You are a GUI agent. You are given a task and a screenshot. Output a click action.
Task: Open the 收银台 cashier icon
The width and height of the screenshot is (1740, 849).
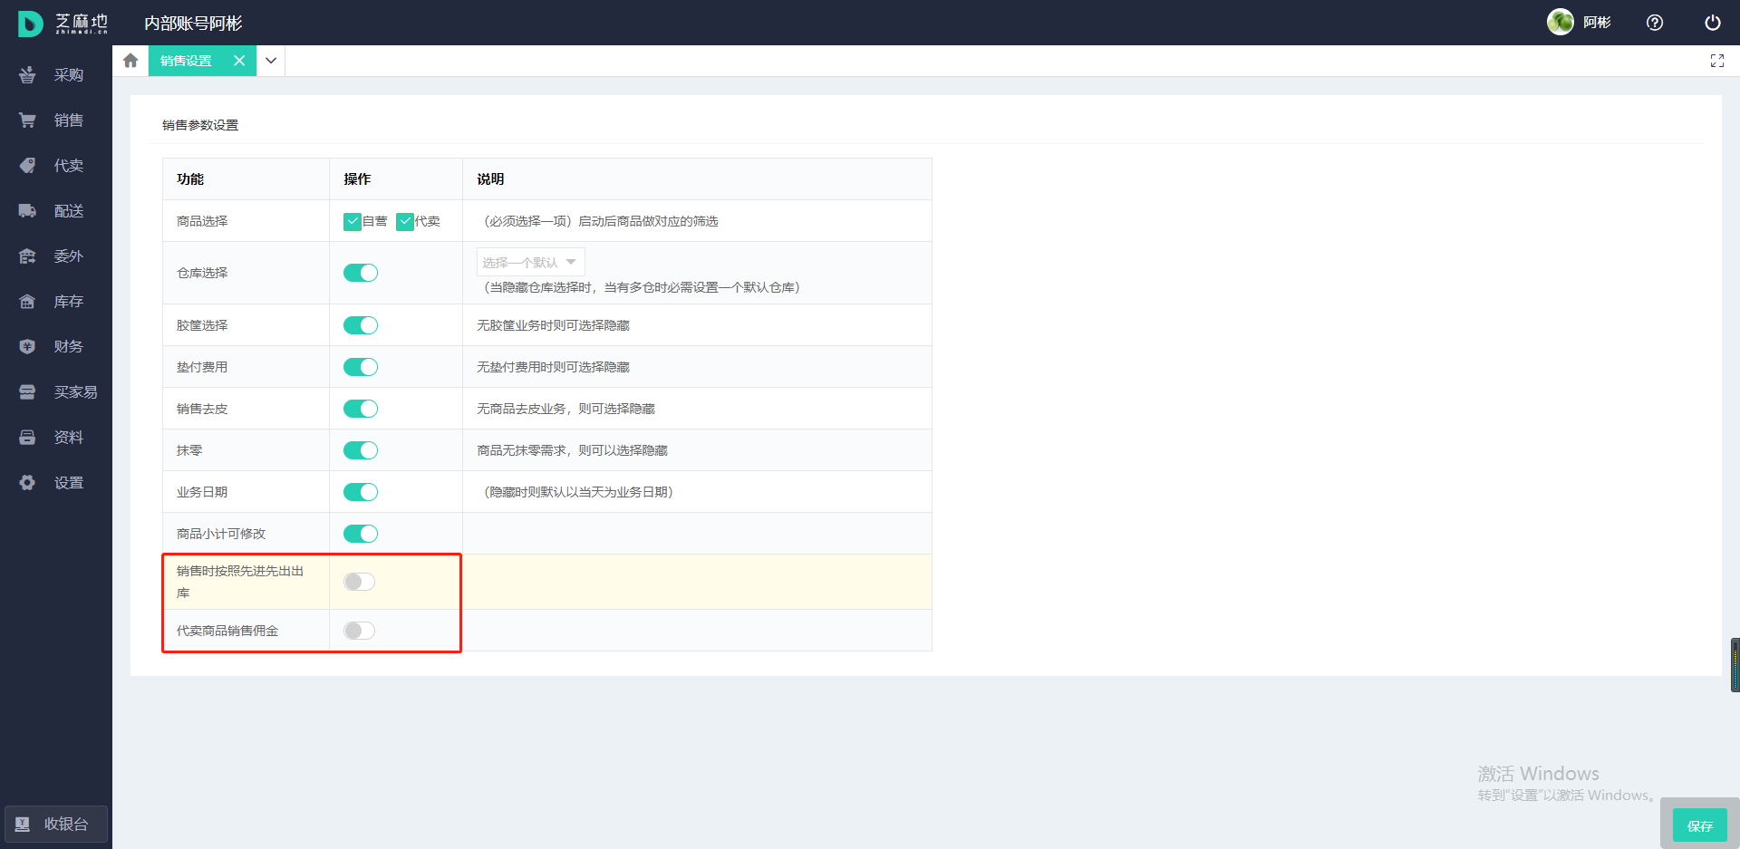click(x=23, y=825)
